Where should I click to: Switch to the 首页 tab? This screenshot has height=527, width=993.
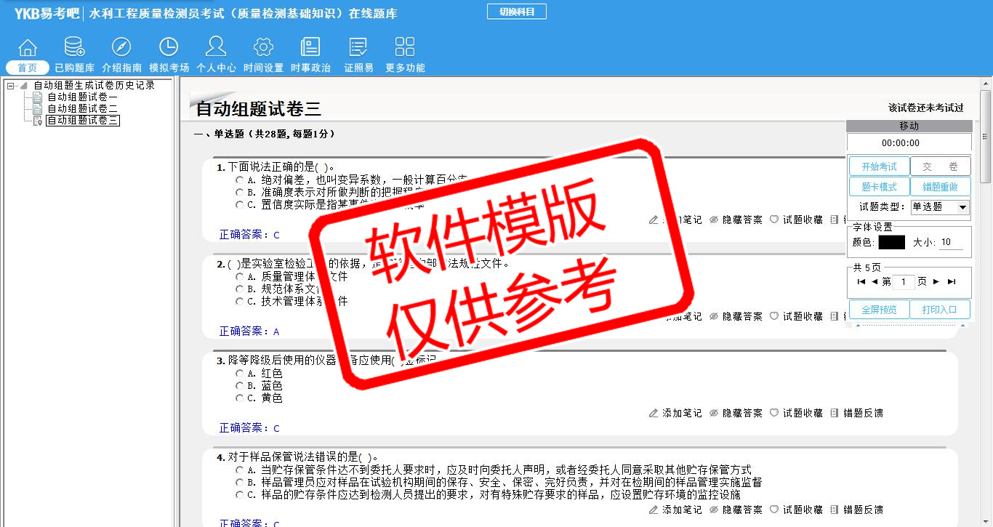[x=27, y=68]
